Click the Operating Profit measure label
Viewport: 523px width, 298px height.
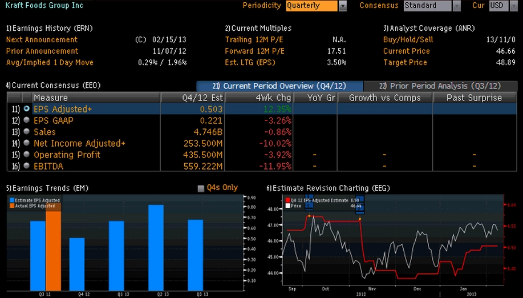67,155
